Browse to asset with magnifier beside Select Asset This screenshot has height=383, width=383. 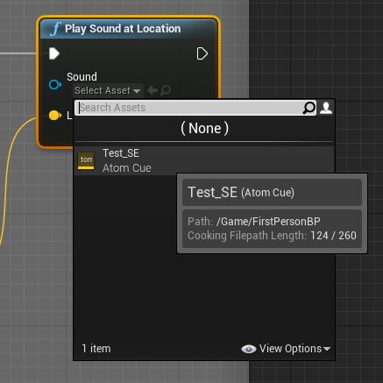166,90
